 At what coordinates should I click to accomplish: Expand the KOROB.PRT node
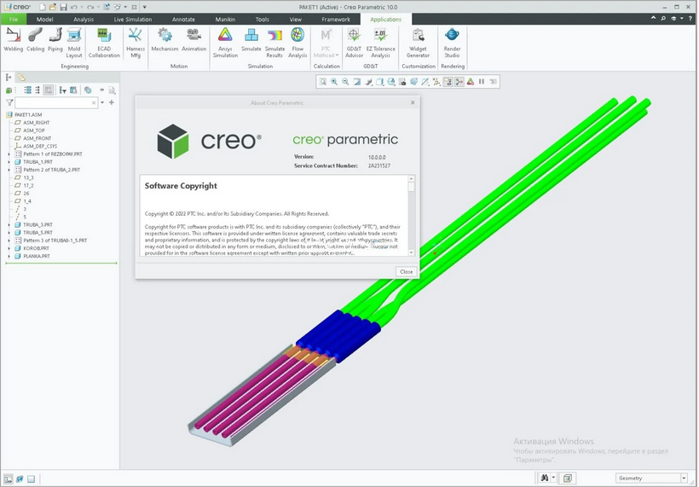click(x=9, y=248)
